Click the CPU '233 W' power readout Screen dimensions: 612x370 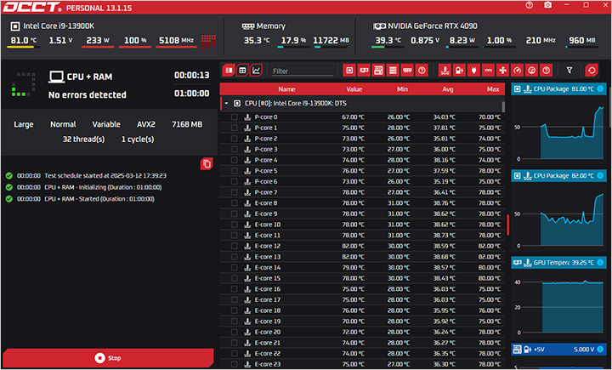click(98, 40)
